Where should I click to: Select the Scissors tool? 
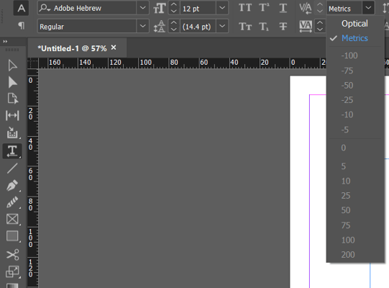(12, 254)
